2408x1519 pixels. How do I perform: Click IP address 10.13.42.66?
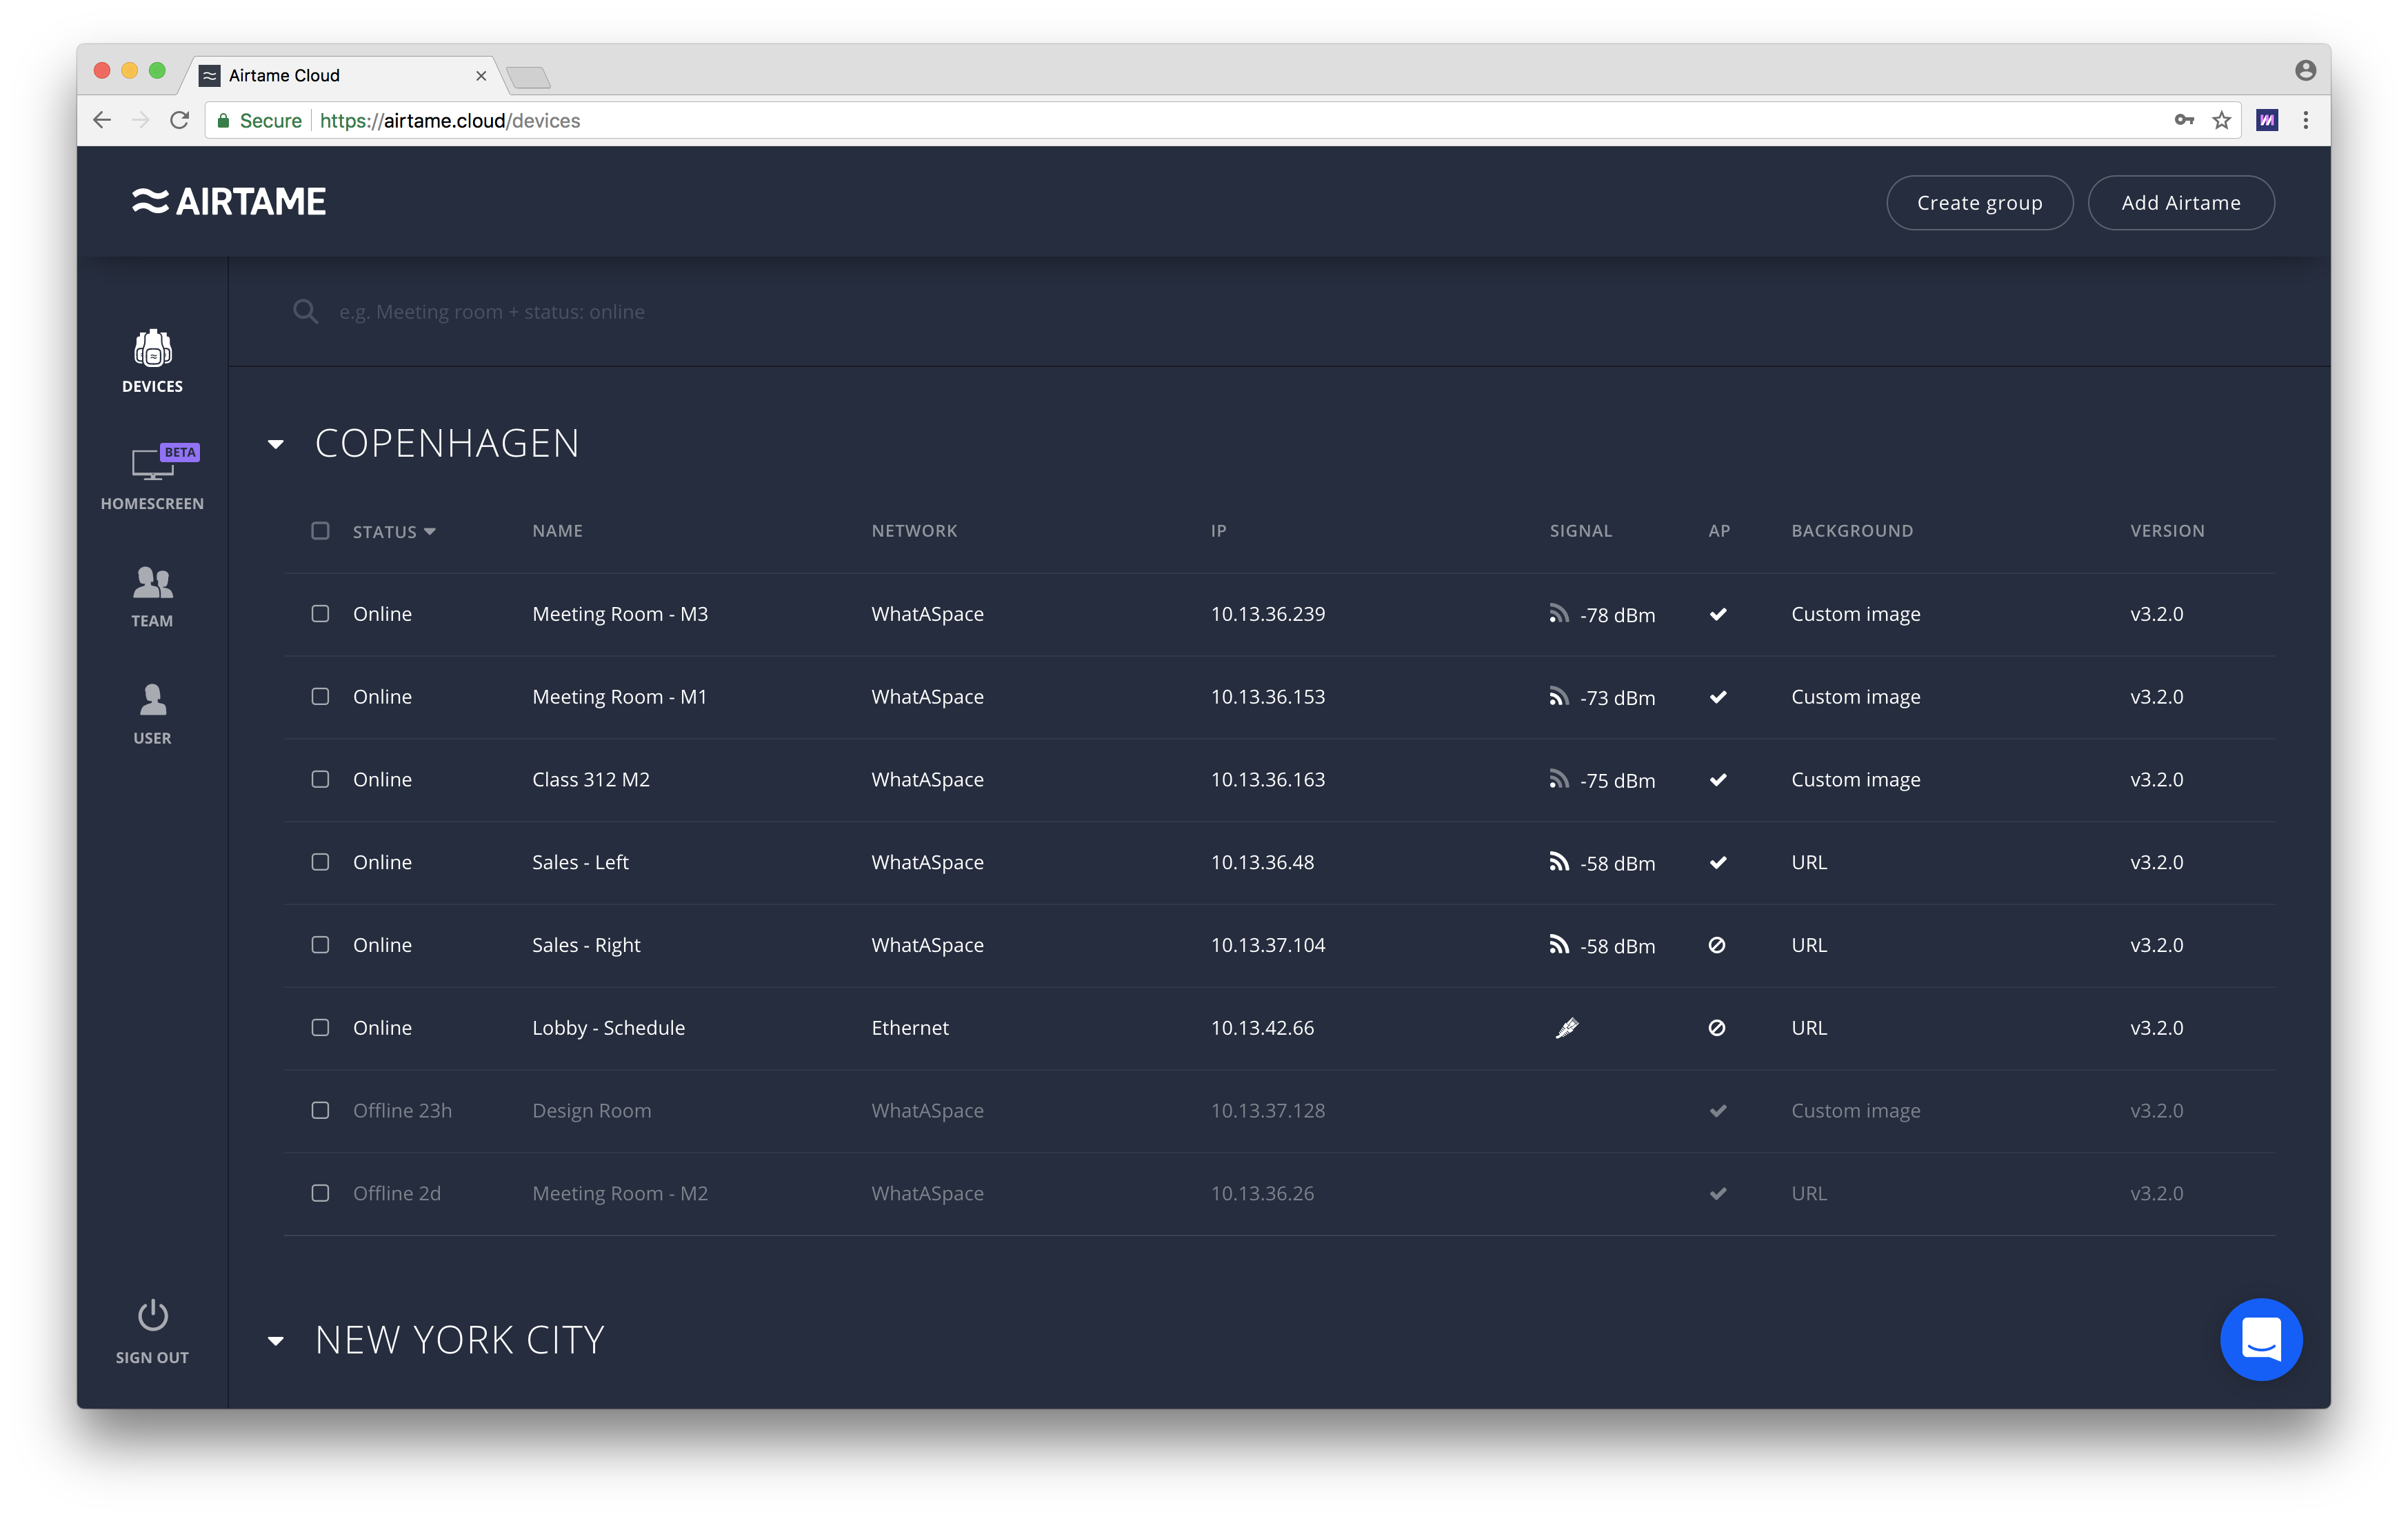click(x=1262, y=1028)
